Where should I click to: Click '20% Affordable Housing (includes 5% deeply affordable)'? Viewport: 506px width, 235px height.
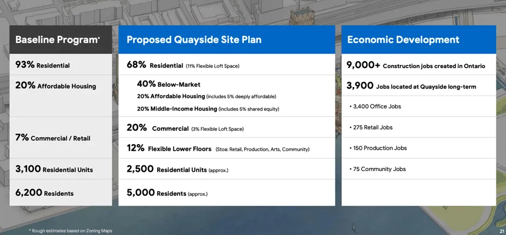pyautogui.click(x=207, y=97)
